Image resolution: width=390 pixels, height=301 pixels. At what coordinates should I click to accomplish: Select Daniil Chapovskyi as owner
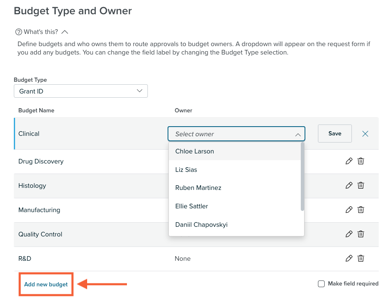coord(235,225)
